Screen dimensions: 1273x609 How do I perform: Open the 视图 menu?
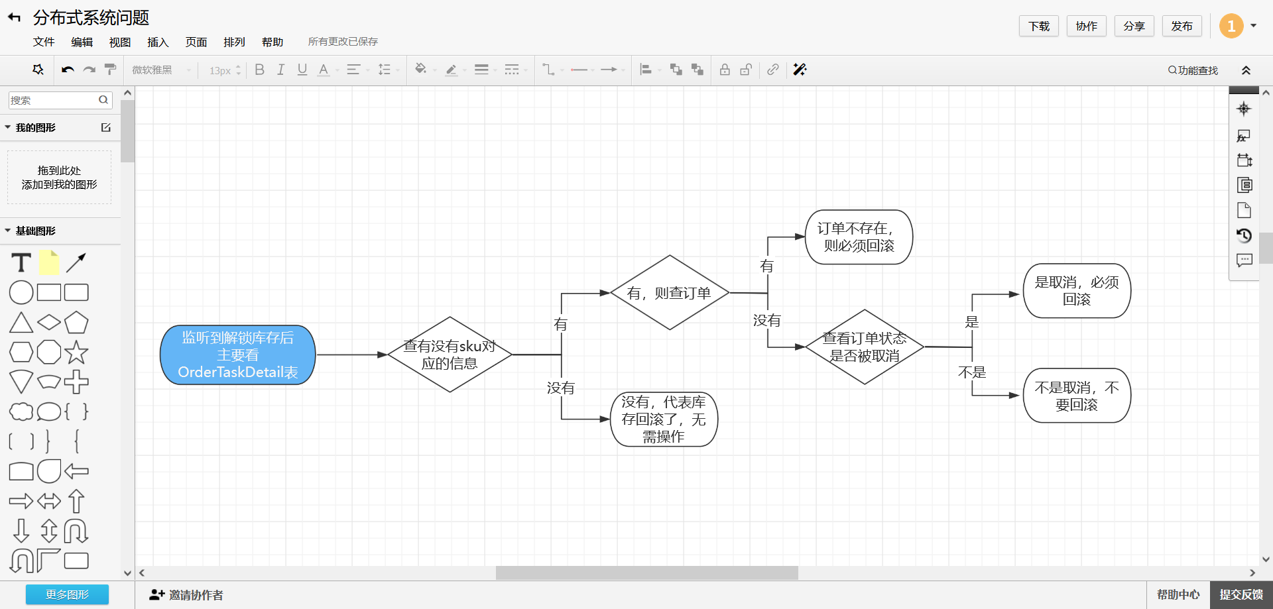[x=120, y=42]
